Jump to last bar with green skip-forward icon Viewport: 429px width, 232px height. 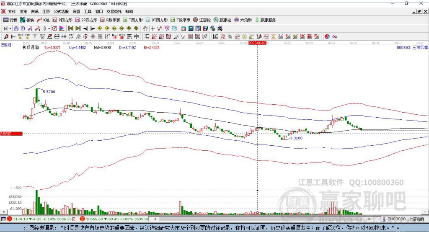point(78,28)
